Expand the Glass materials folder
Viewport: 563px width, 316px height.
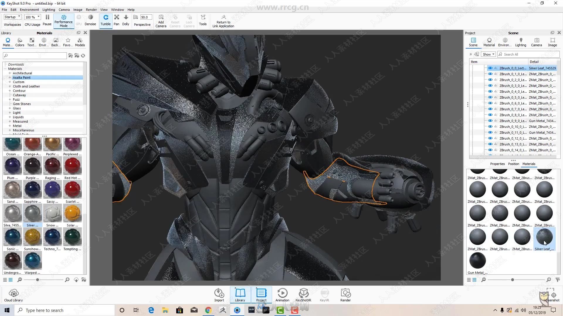tap(10, 108)
